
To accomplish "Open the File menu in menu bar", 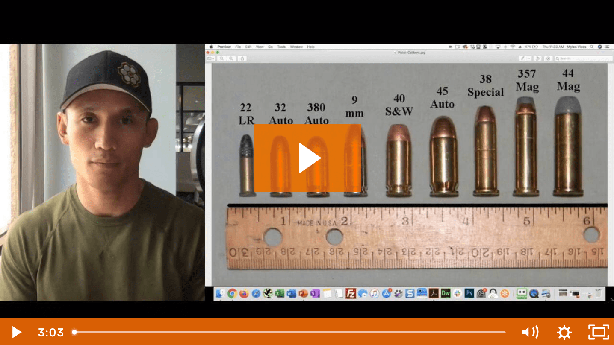I will point(238,47).
